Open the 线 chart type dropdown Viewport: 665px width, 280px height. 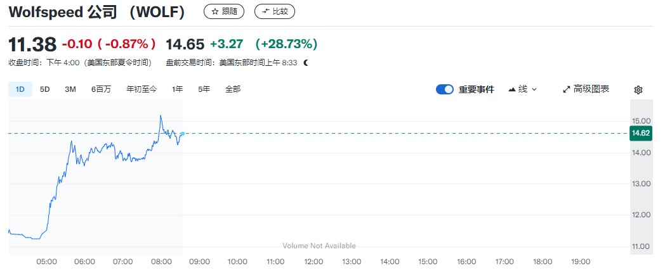click(x=522, y=89)
